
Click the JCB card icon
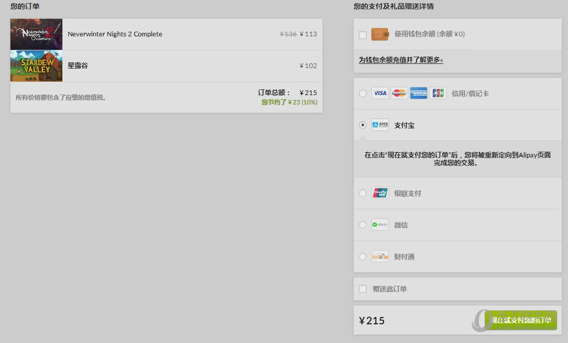(x=437, y=93)
